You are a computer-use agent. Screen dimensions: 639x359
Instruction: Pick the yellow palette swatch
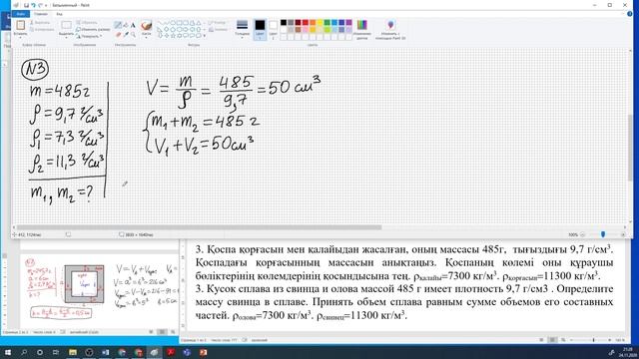[x=319, y=23]
